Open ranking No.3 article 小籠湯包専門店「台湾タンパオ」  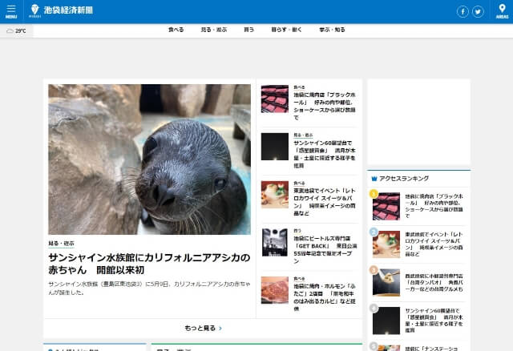point(434,282)
